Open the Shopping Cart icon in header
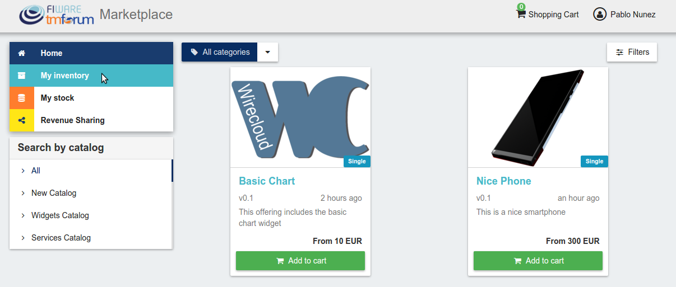The image size is (676, 287). (x=521, y=13)
